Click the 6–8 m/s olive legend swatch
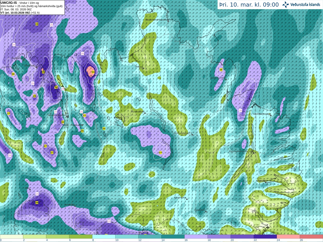Viewport: 323px width, 242px height. pyautogui.click(x=81, y=237)
